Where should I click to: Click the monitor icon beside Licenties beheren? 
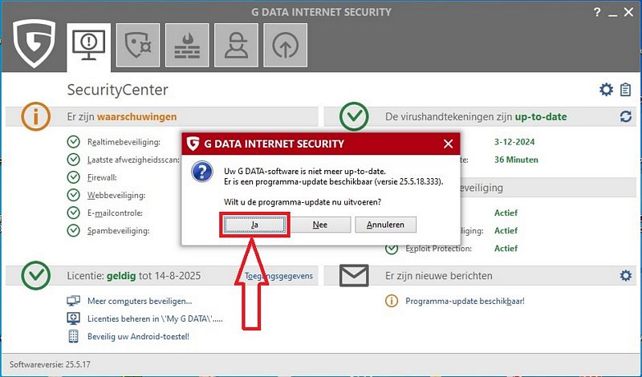(x=73, y=318)
